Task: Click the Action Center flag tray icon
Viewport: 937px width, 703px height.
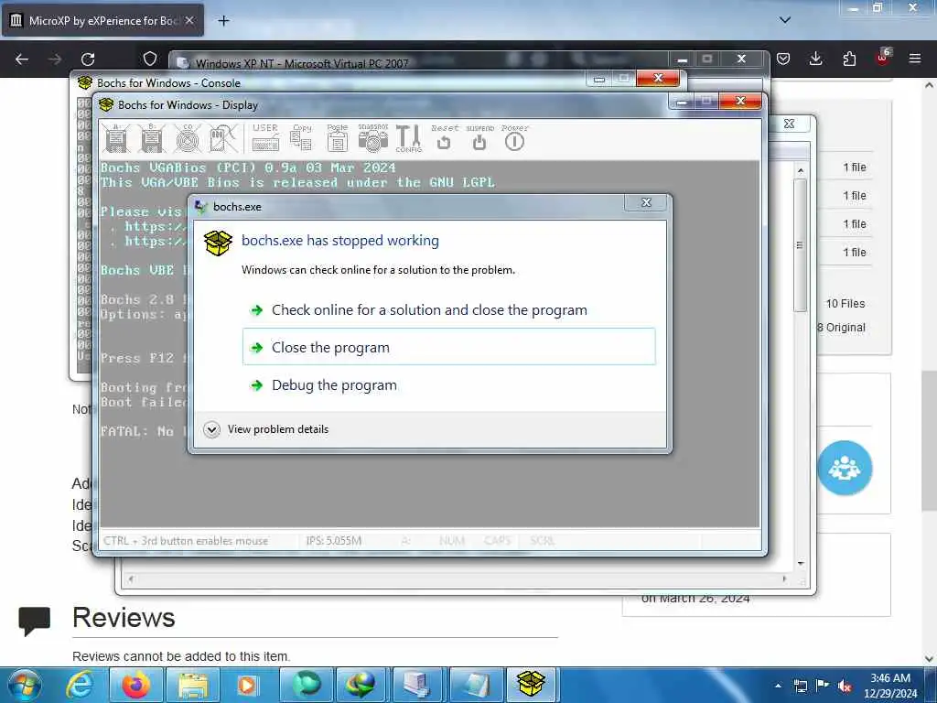Action: click(x=823, y=686)
